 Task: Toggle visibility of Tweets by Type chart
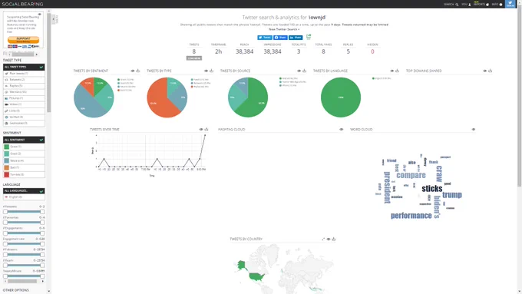tap(206, 71)
